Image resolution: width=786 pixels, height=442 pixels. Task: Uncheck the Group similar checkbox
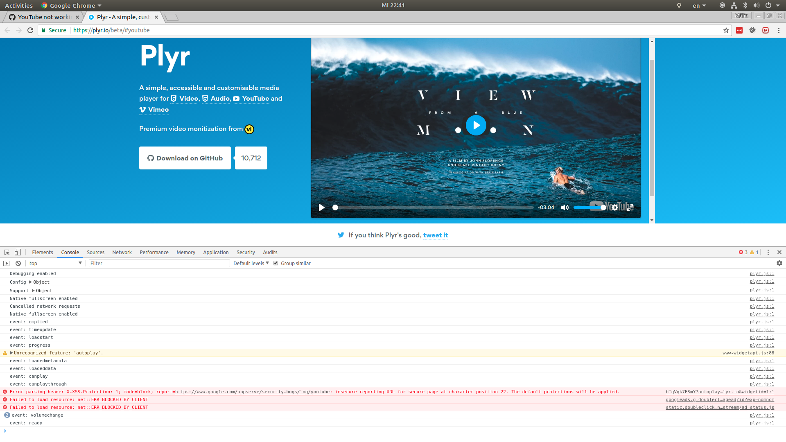[275, 263]
